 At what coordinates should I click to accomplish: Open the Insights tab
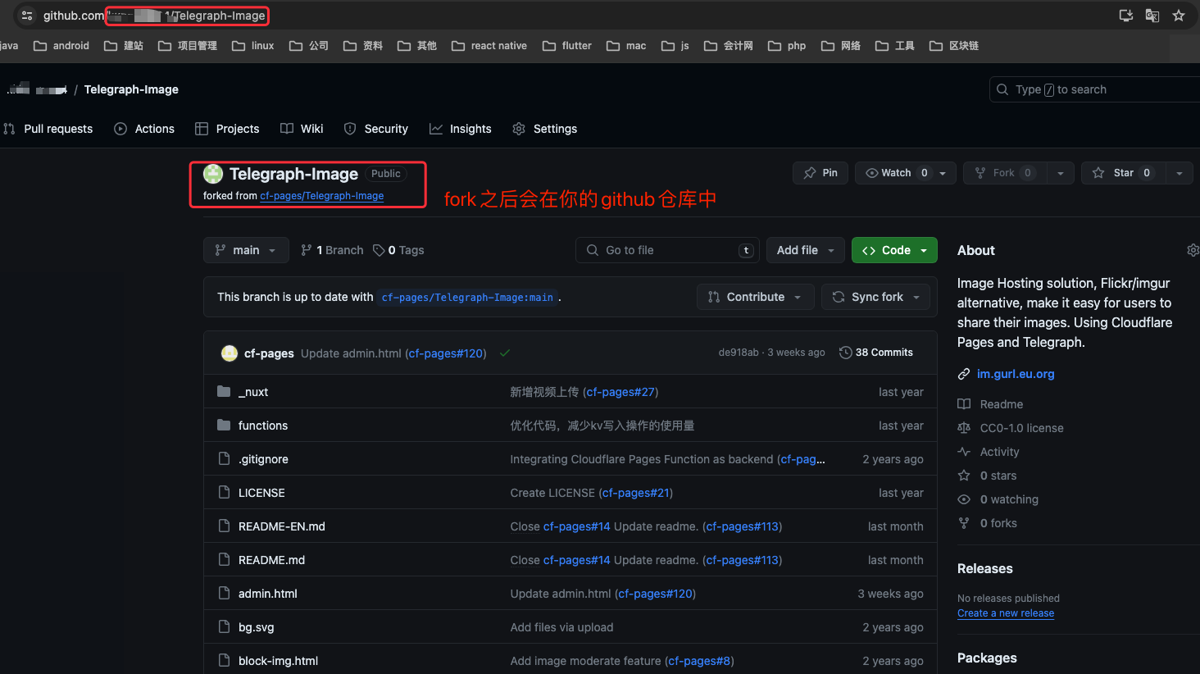coord(461,129)
